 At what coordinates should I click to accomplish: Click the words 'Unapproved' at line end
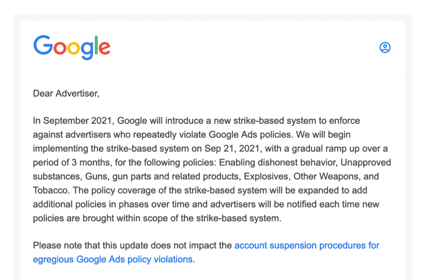(x=366, y=163)
